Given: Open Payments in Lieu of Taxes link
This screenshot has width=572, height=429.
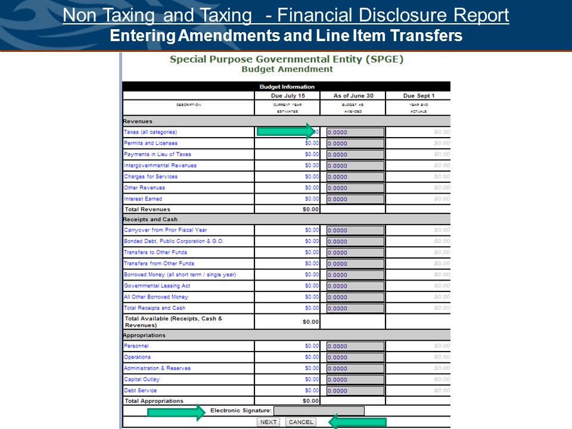Looking at the screenshot, I should pyautogui.click(x=157, y=154).
